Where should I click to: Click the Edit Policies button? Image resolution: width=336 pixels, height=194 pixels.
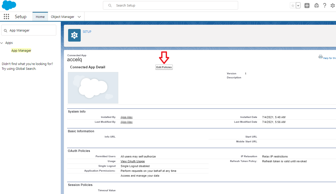(x=164, y=67)
